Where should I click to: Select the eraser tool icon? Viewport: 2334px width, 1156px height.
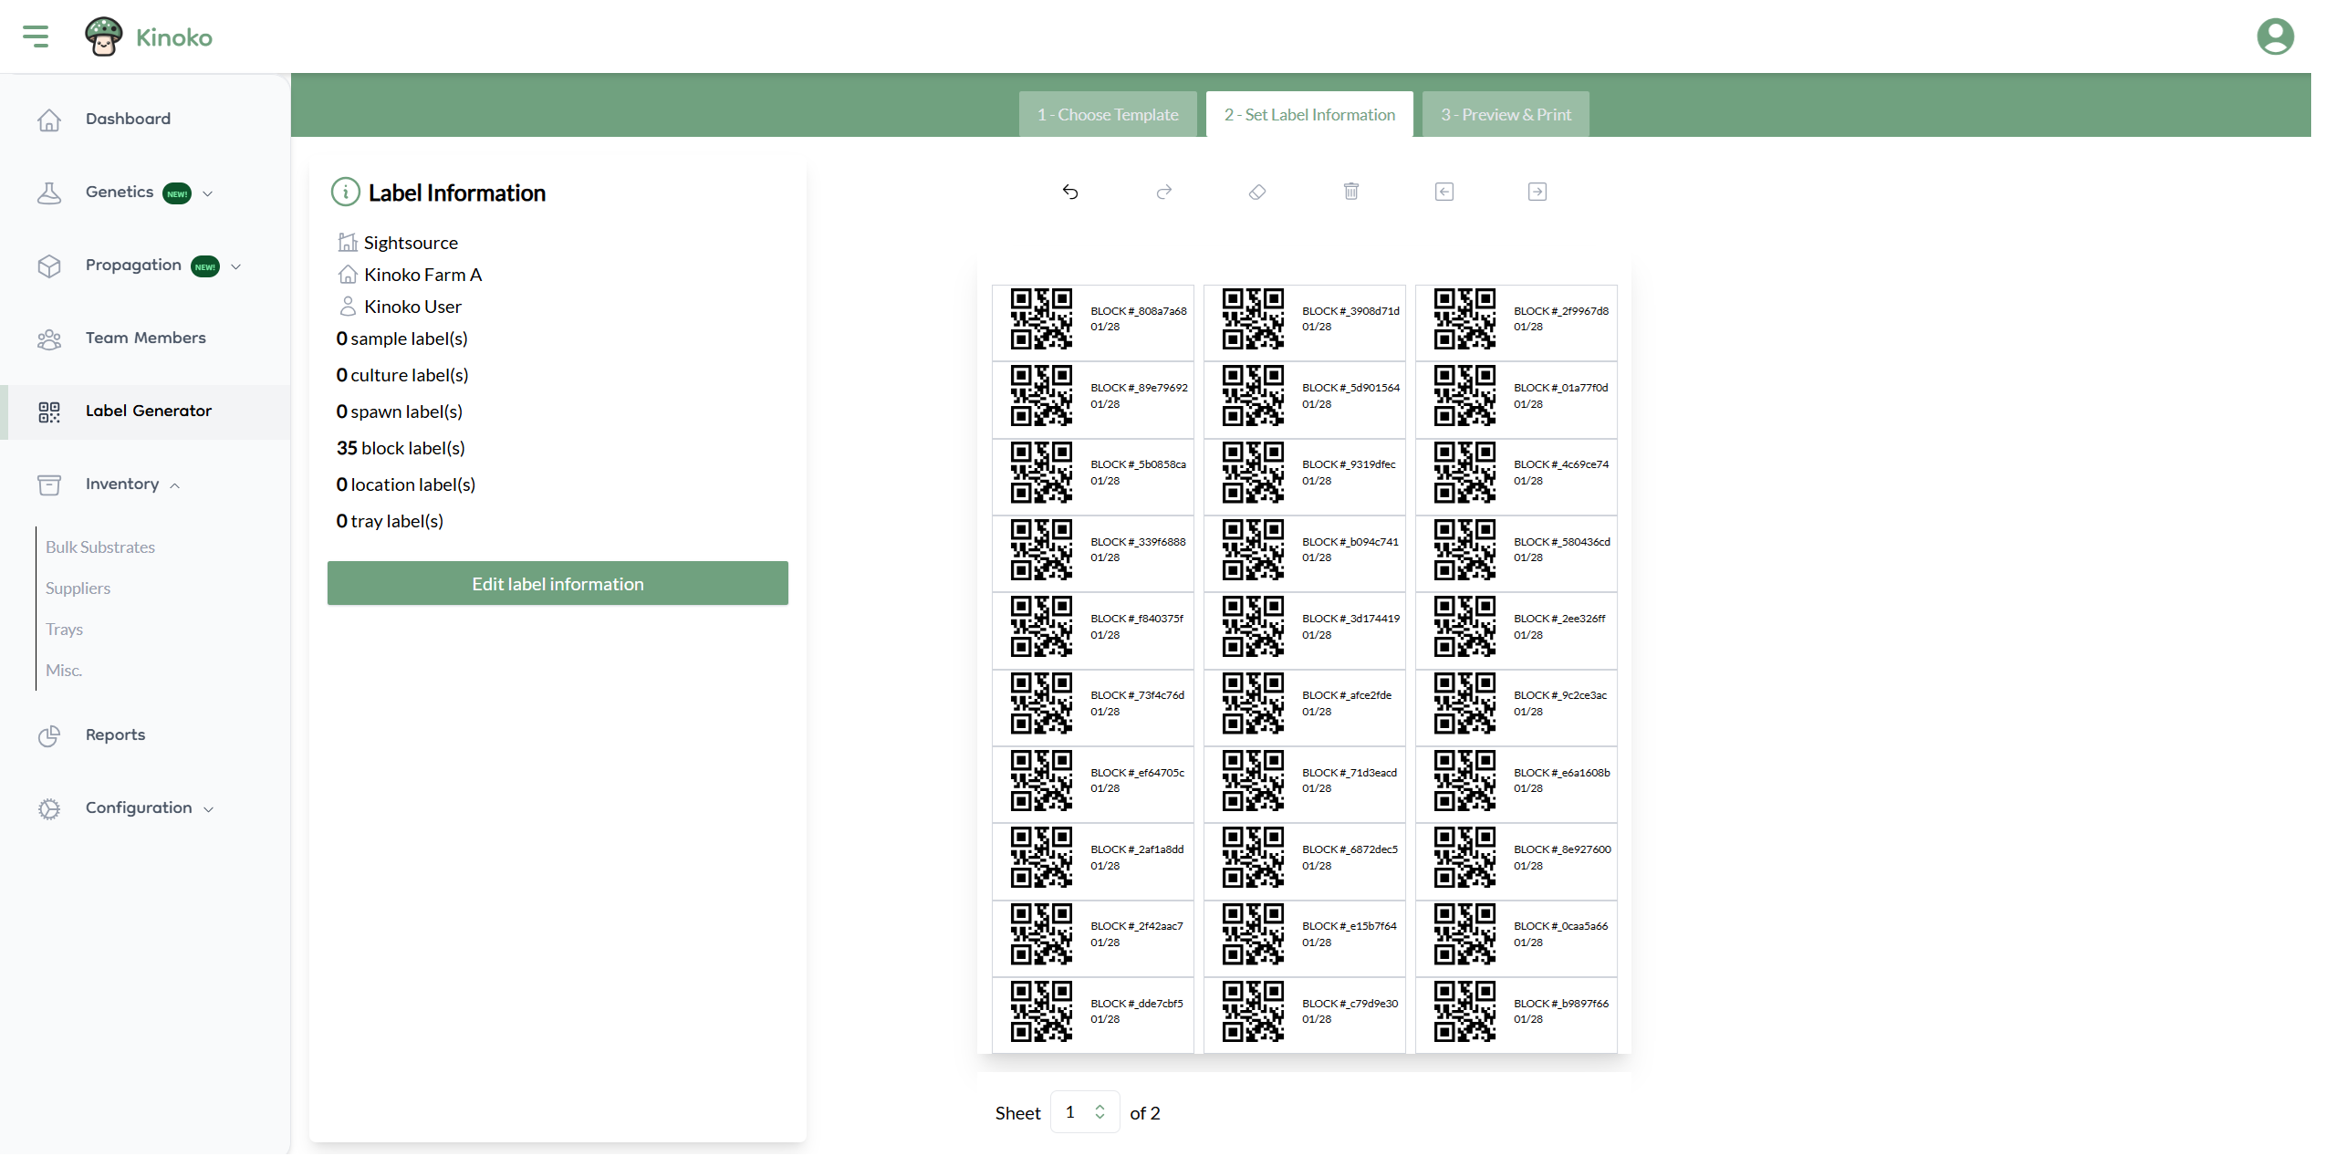[x=1257, y=192]
